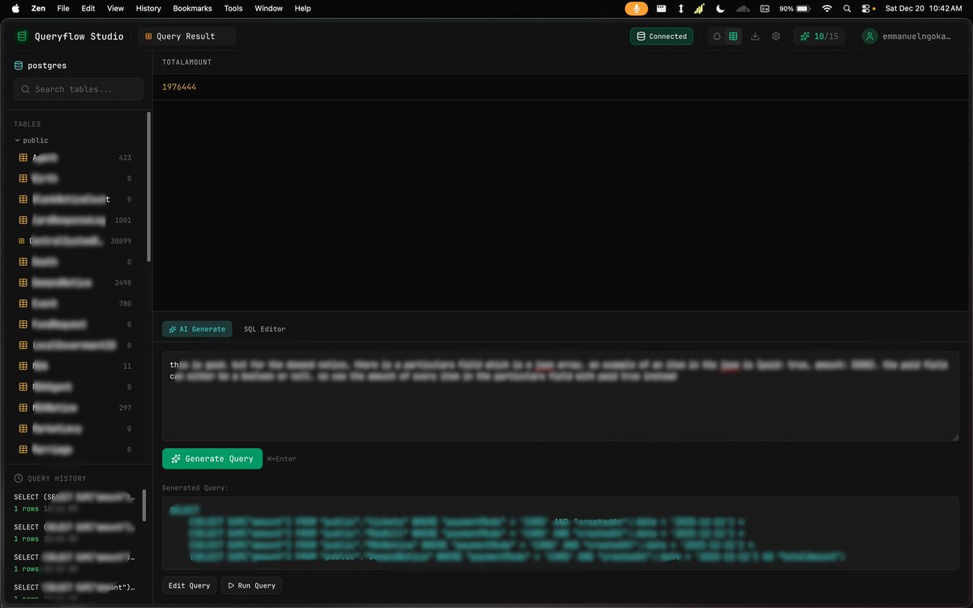Click the download export icon in header
The image size is (973, 608).
756,36
